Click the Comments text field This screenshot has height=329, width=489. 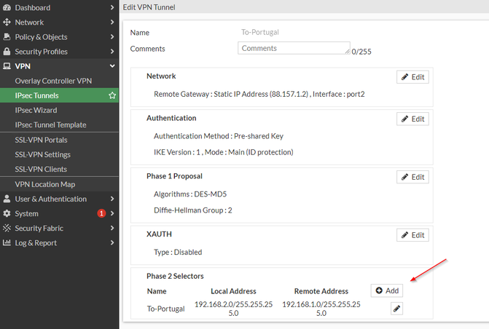click(x=293, y=48)
